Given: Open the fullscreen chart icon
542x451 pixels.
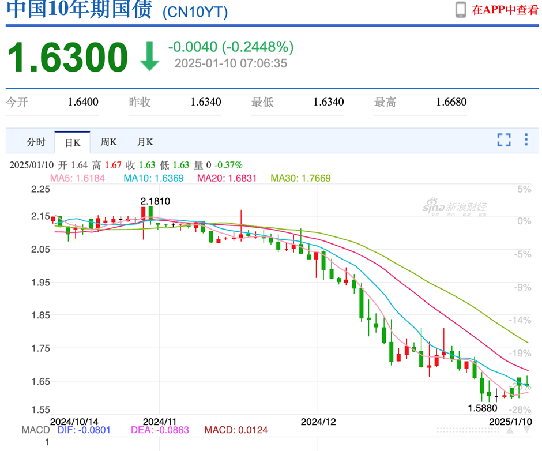Looking at the screenshot, I should click(x=504, y=140).
